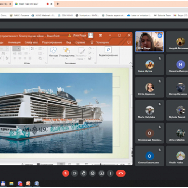Click the SmartArt convert icon
This screenshot has height=188, width=188.
click(x=41, y=58)
